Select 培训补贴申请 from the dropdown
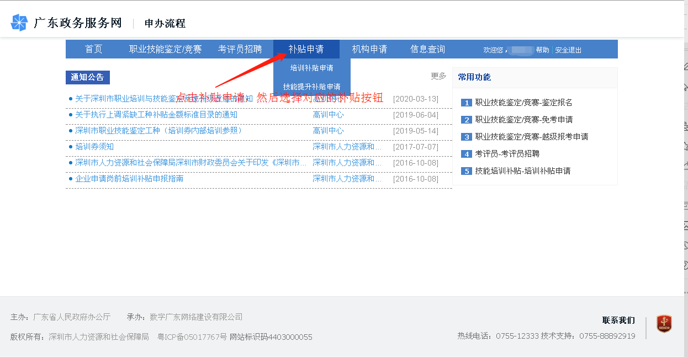Screen dimensions: 688x358 312,68
